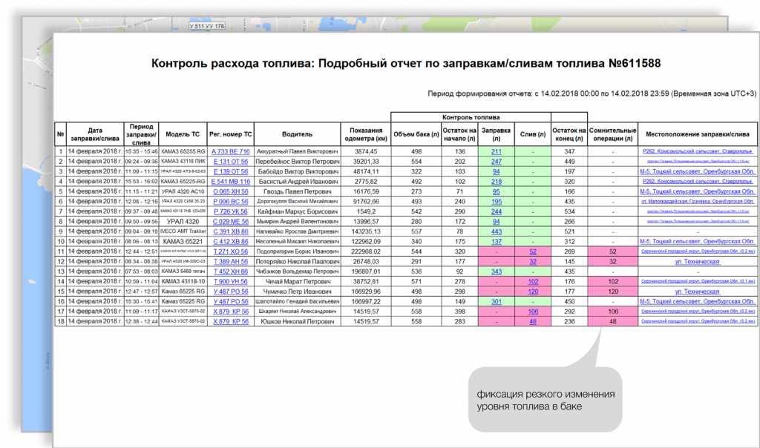
Task: Open drain link 102 in Слив column
Action: [533, 282]
